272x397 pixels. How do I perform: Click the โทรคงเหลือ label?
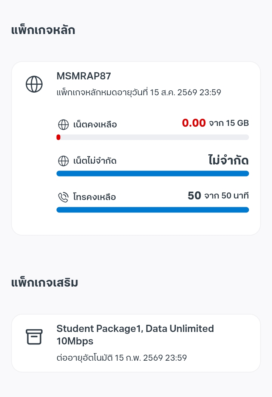coord(94,197)
